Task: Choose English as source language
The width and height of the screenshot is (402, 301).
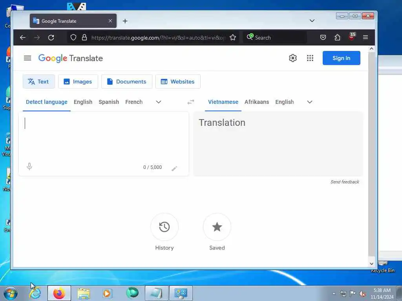Action: click(83, 102)
